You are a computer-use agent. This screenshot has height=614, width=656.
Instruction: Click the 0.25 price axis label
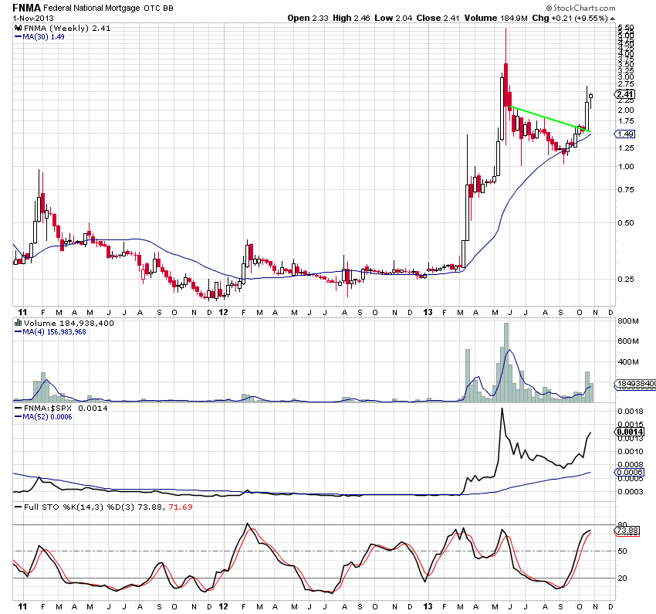(625, 279)
